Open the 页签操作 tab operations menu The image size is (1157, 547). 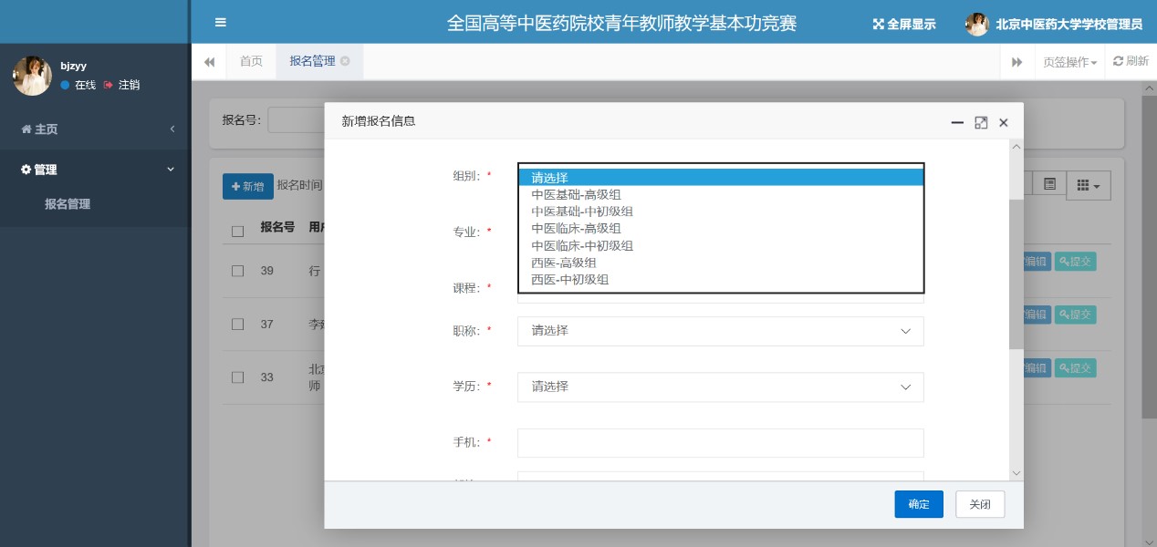click(x=1069, y=62)
